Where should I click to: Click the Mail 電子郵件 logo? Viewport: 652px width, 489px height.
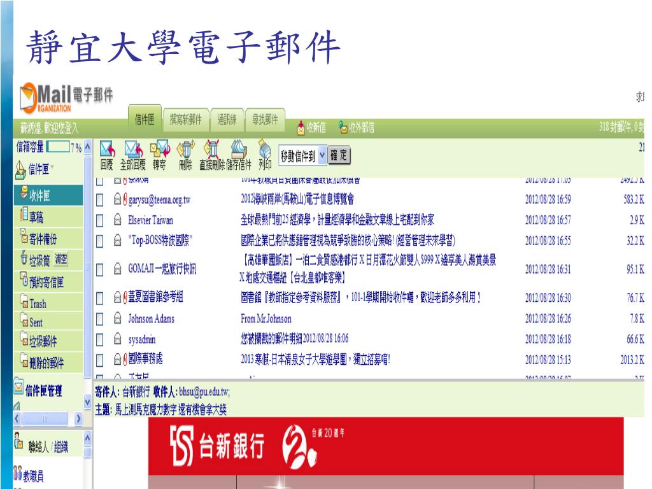(66, 97)
